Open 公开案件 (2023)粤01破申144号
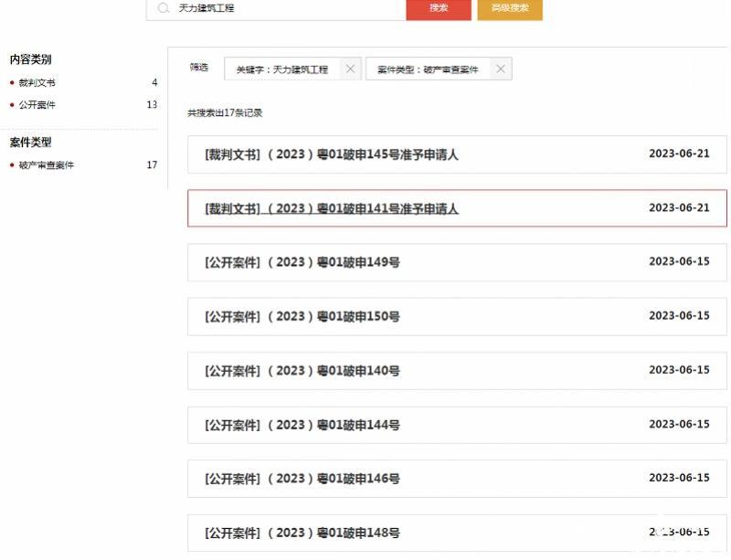Screen dimensions: 731x560 pos(302,425)
